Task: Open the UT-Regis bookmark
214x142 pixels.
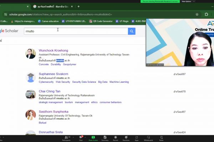Action: (x=122, y=21)
